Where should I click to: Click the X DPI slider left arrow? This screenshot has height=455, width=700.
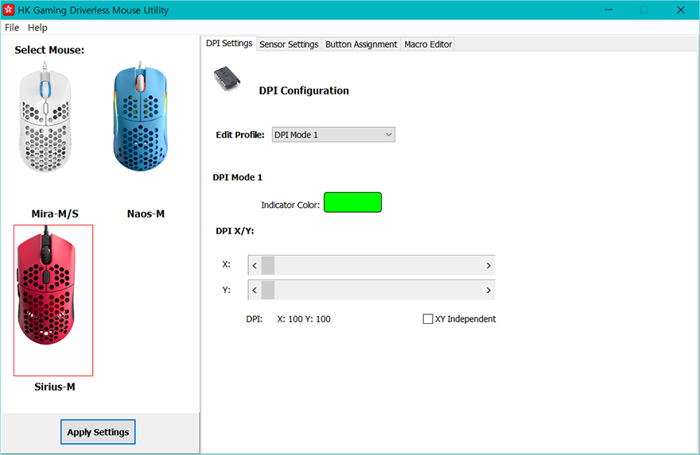(x=255, y=265)
